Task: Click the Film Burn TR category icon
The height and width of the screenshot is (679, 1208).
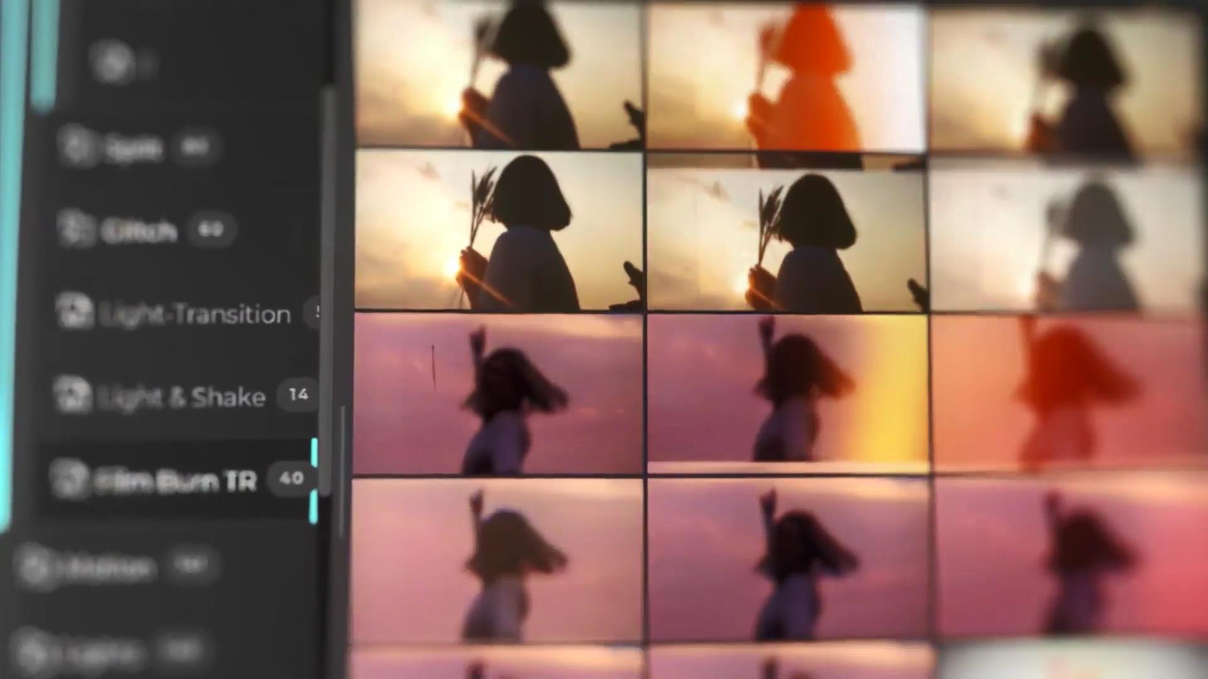Action: point(68,478)
